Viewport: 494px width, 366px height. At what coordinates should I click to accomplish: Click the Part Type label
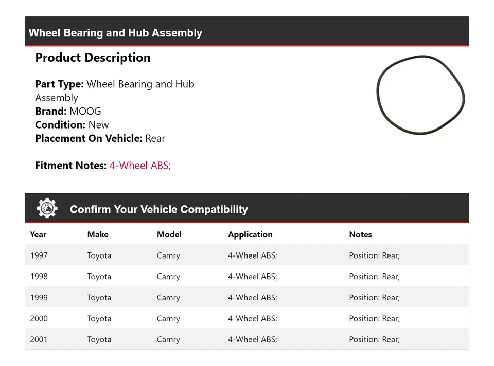pos(59,84)
